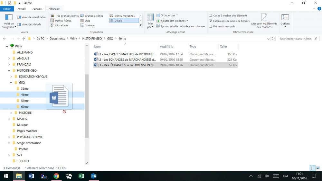Switch to the Partage tab
This screenshot has height=181, width=322.
point(37,9)
